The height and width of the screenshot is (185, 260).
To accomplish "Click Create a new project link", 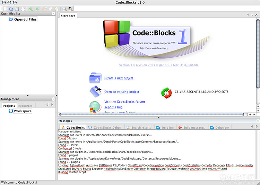I will click(119, 78).
